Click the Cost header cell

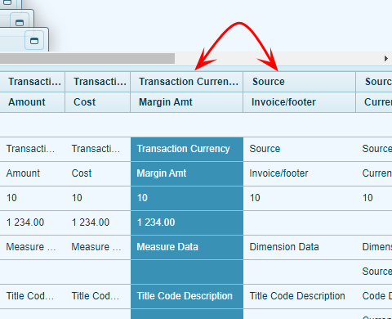(x=98, y=102)
